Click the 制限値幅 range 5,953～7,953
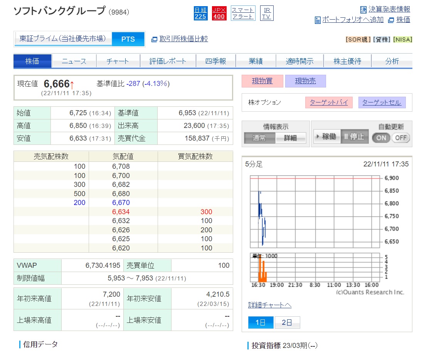The image size is (444, 351). [130, 278]
